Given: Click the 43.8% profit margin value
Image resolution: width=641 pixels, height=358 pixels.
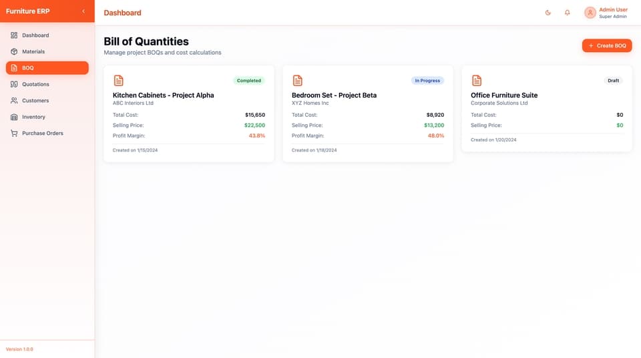Looking at the screenshot, I should tap(256, 136).
